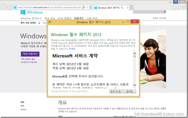188x118 pixels.
Task: Minimize the Windows 필수 패키지 2012 dialog
Action: (x=123, y=22)
